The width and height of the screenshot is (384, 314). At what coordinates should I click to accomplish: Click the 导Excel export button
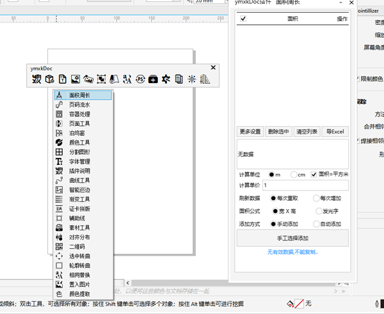tap(335, 132)
